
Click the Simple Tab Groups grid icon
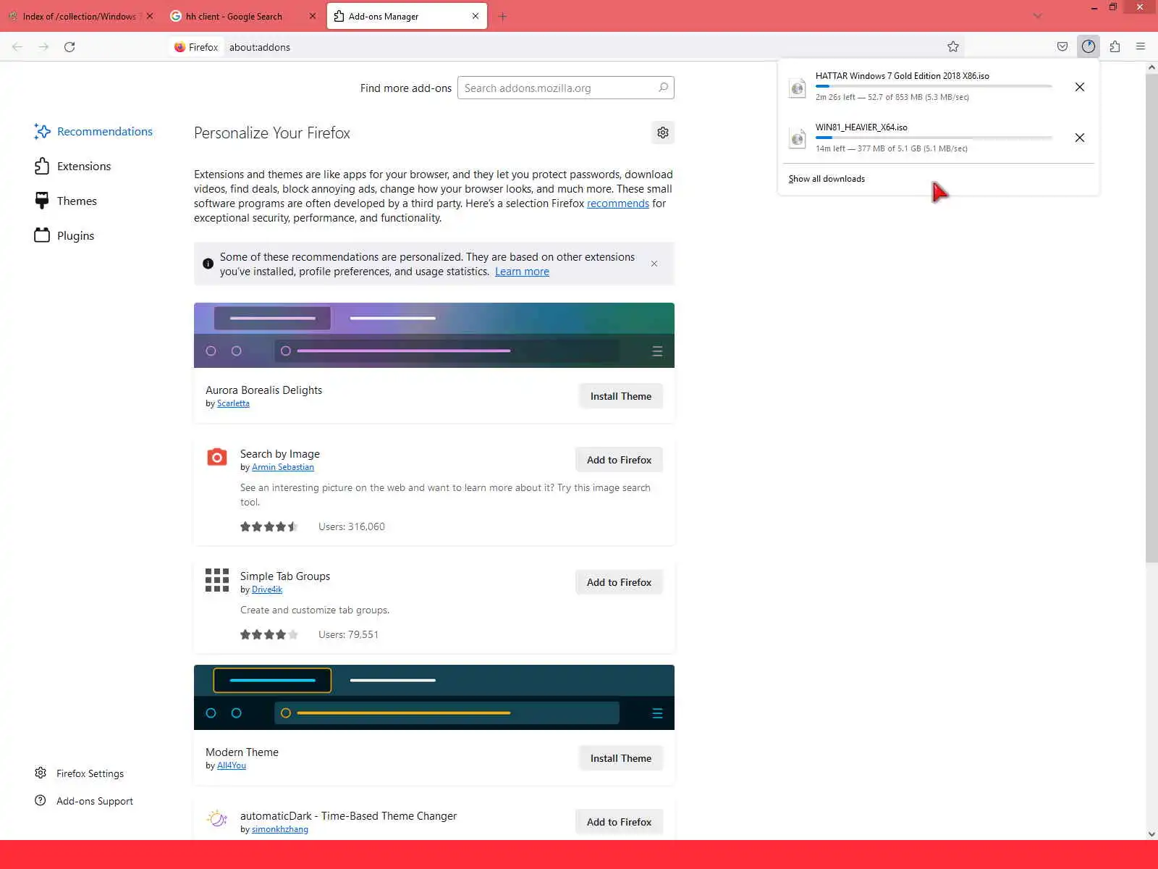[x=217, y=580]
